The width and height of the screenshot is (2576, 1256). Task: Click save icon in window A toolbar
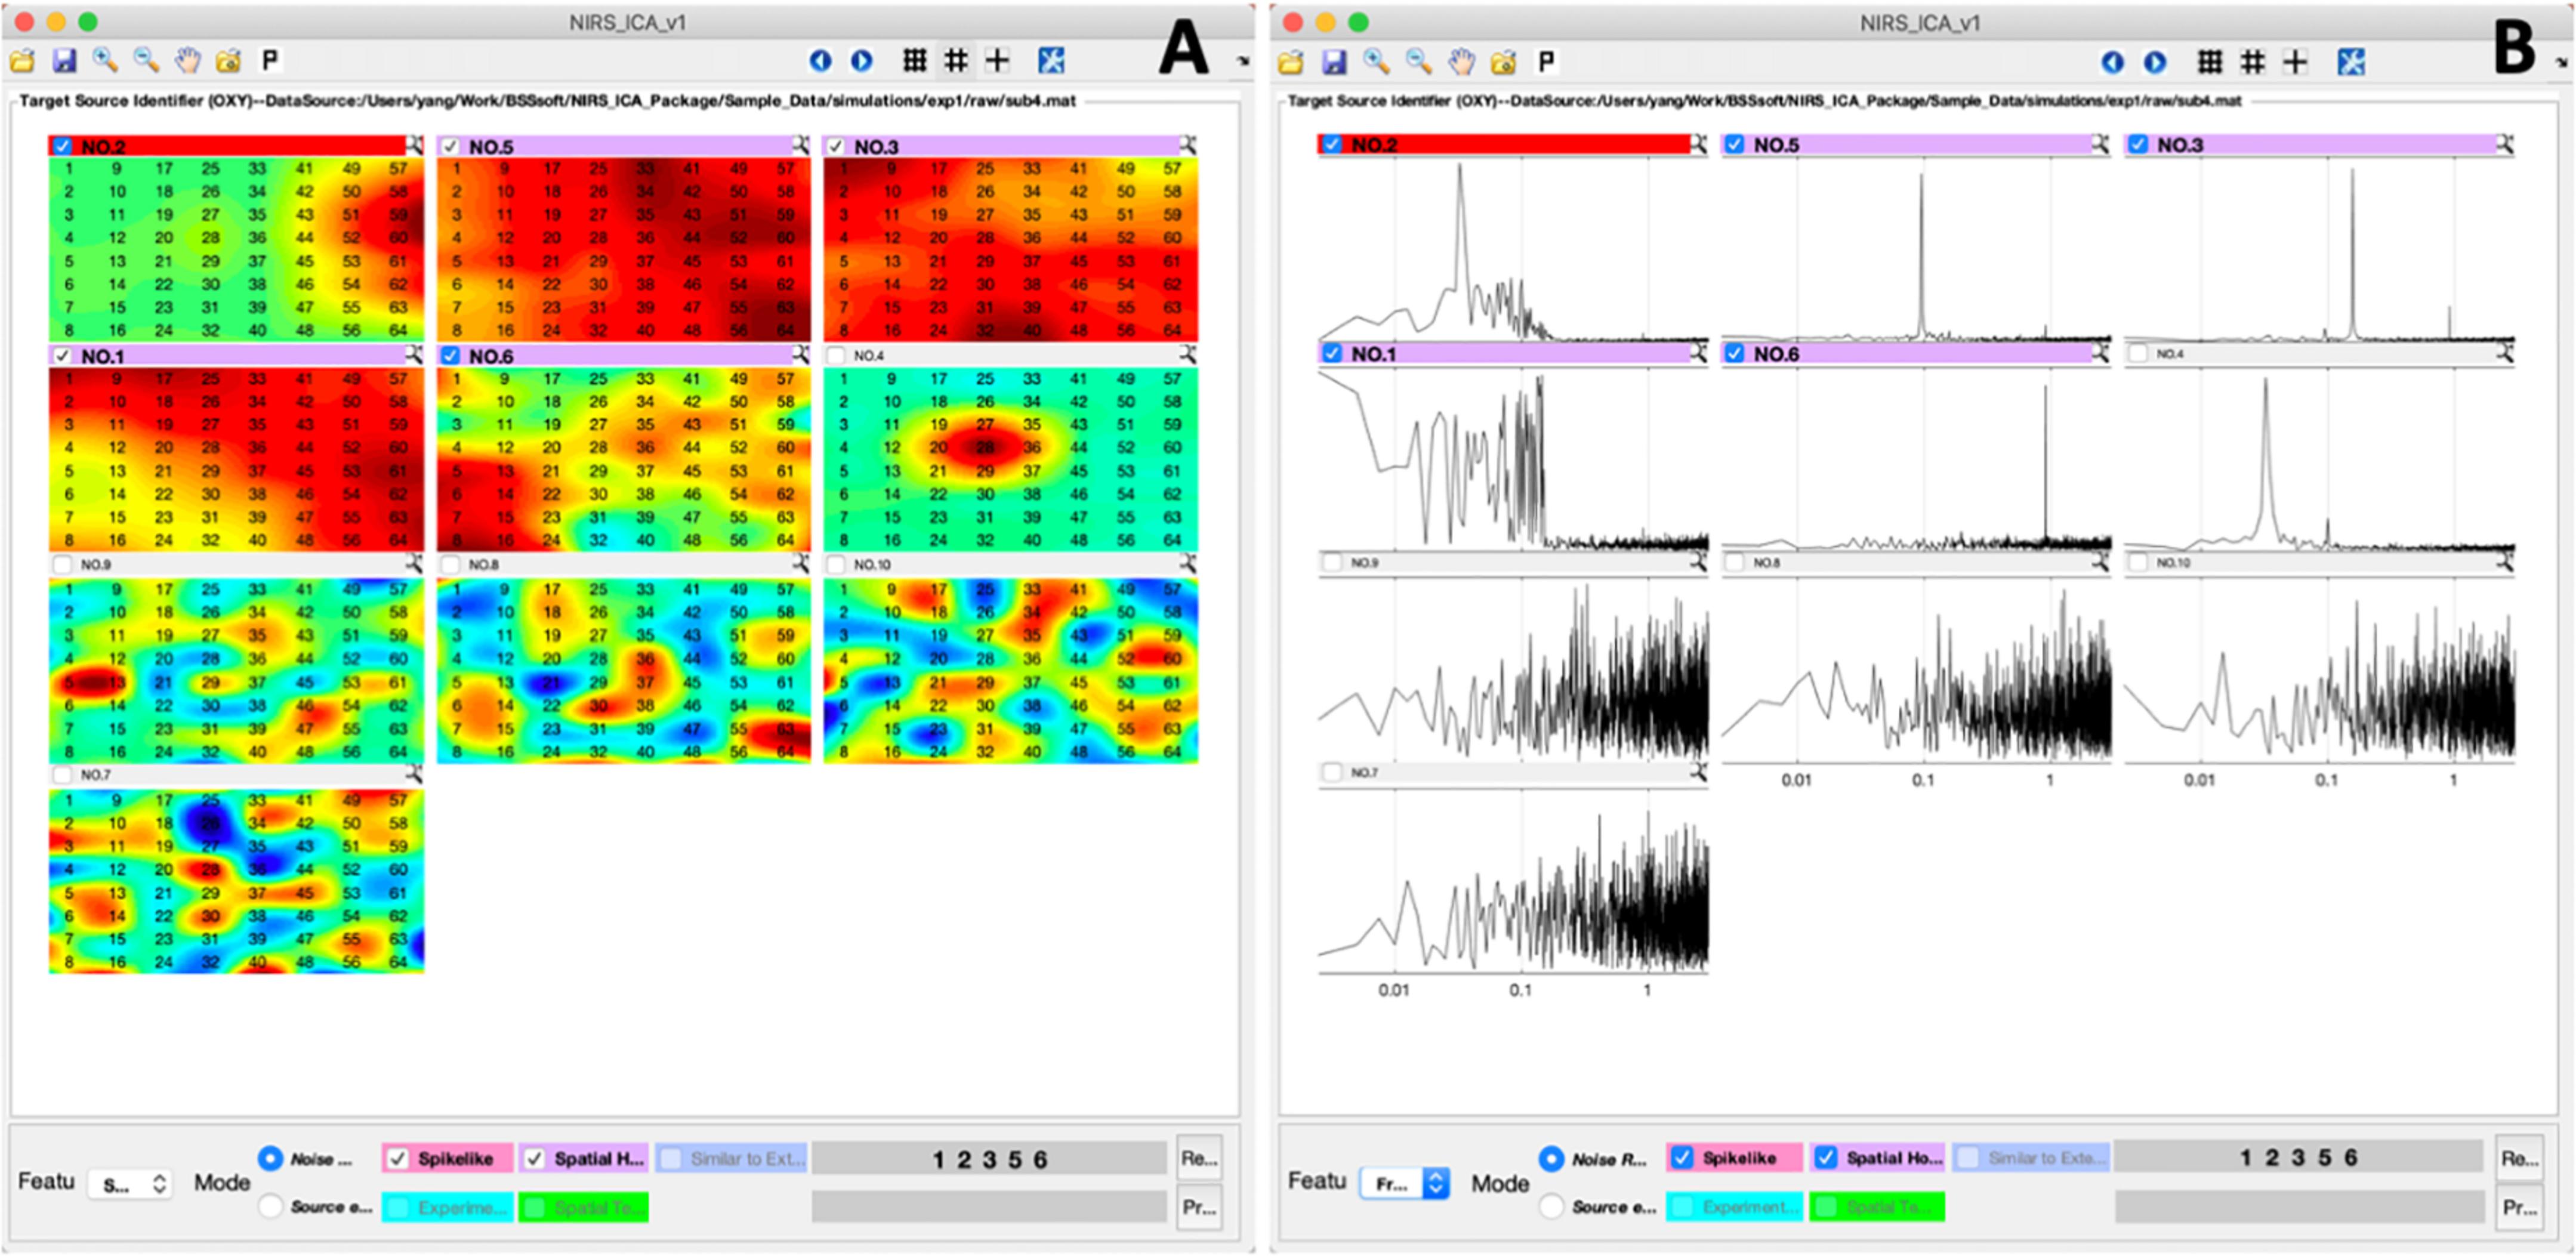[65, 61]
